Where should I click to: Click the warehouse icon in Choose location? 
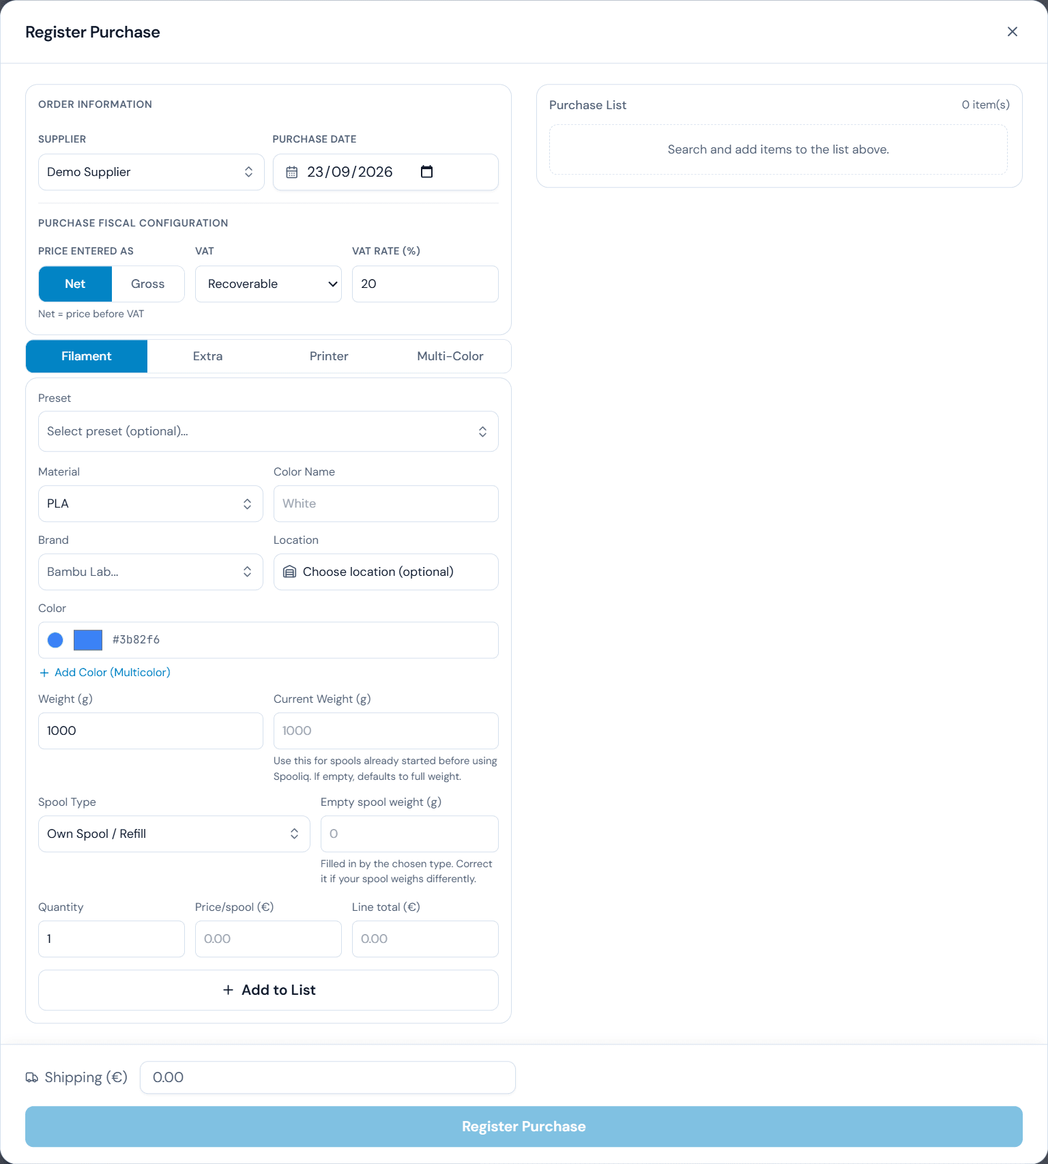290,572
